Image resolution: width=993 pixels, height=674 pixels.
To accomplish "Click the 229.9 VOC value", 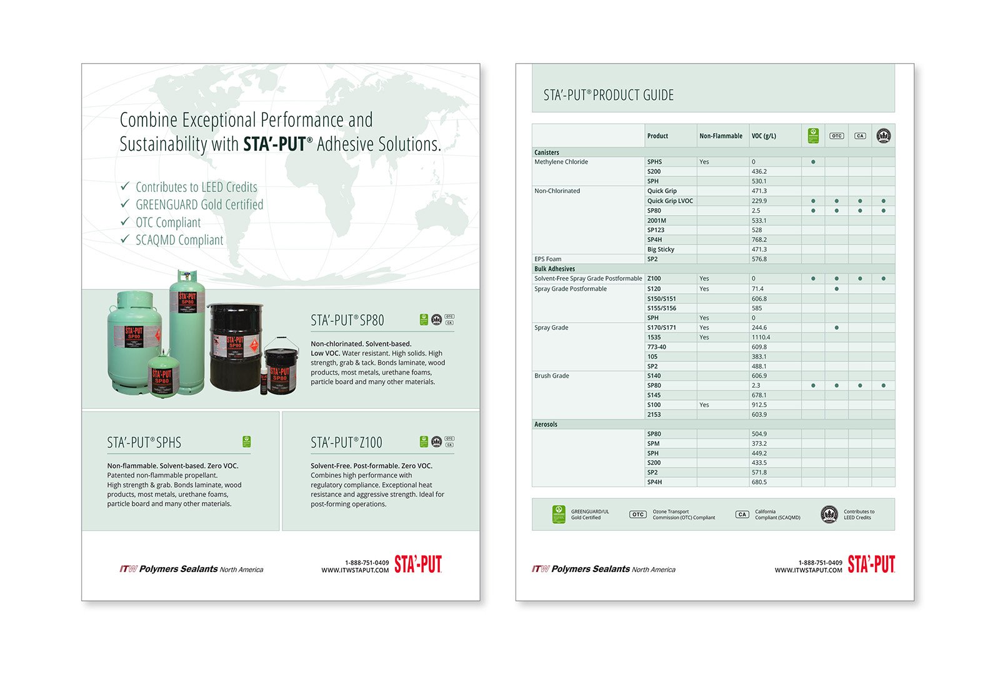I will [x=759, y=201].
